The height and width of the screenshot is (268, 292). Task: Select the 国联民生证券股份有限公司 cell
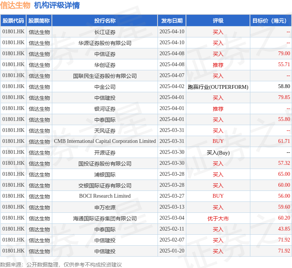[105, 76]
